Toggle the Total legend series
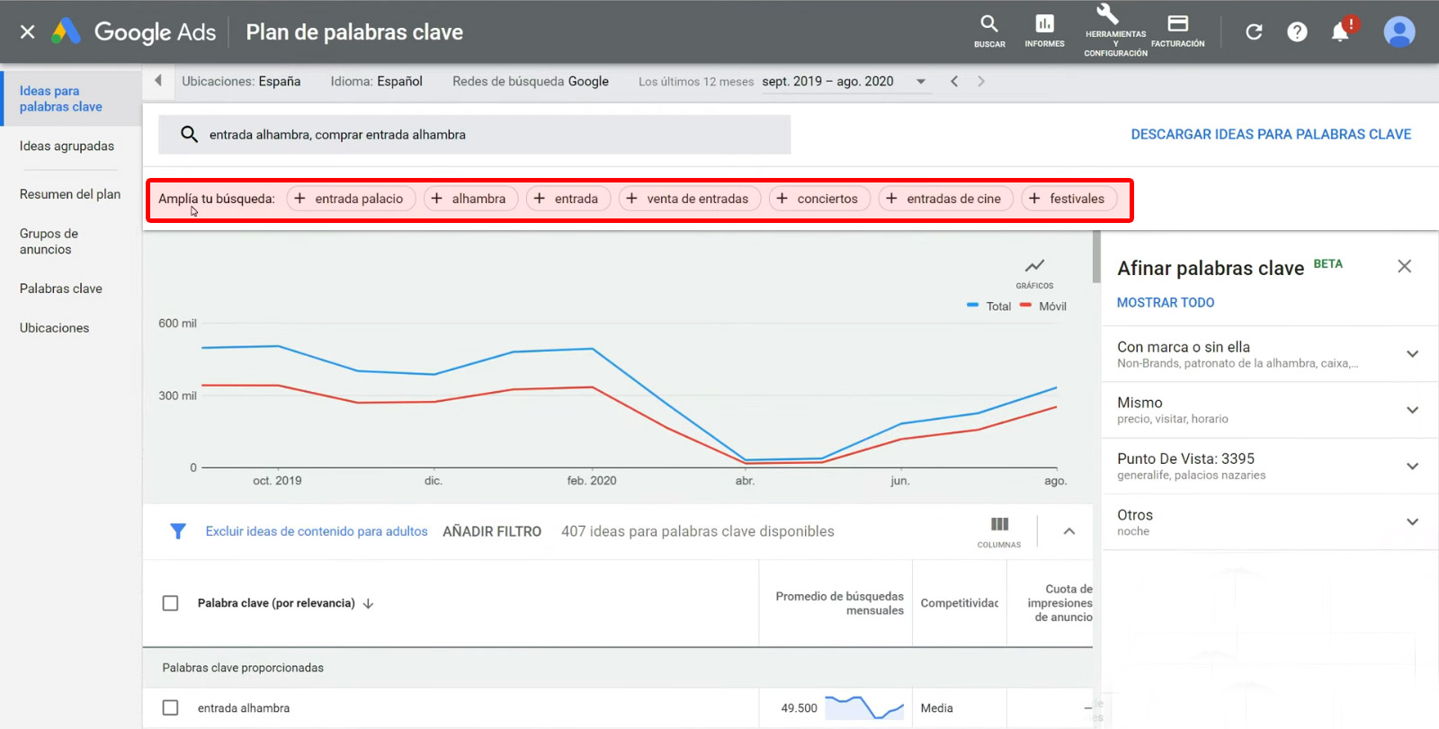Viewport: 1439px width, 729px height. (x=988, y=307)
